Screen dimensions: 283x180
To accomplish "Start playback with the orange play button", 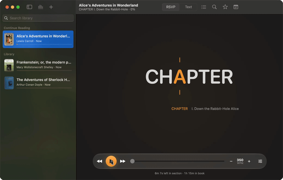I will tap(111, 161).
